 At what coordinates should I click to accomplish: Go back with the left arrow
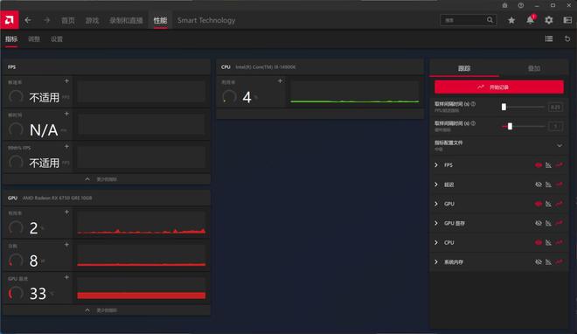pyautogui.click(x=28, y=20)
